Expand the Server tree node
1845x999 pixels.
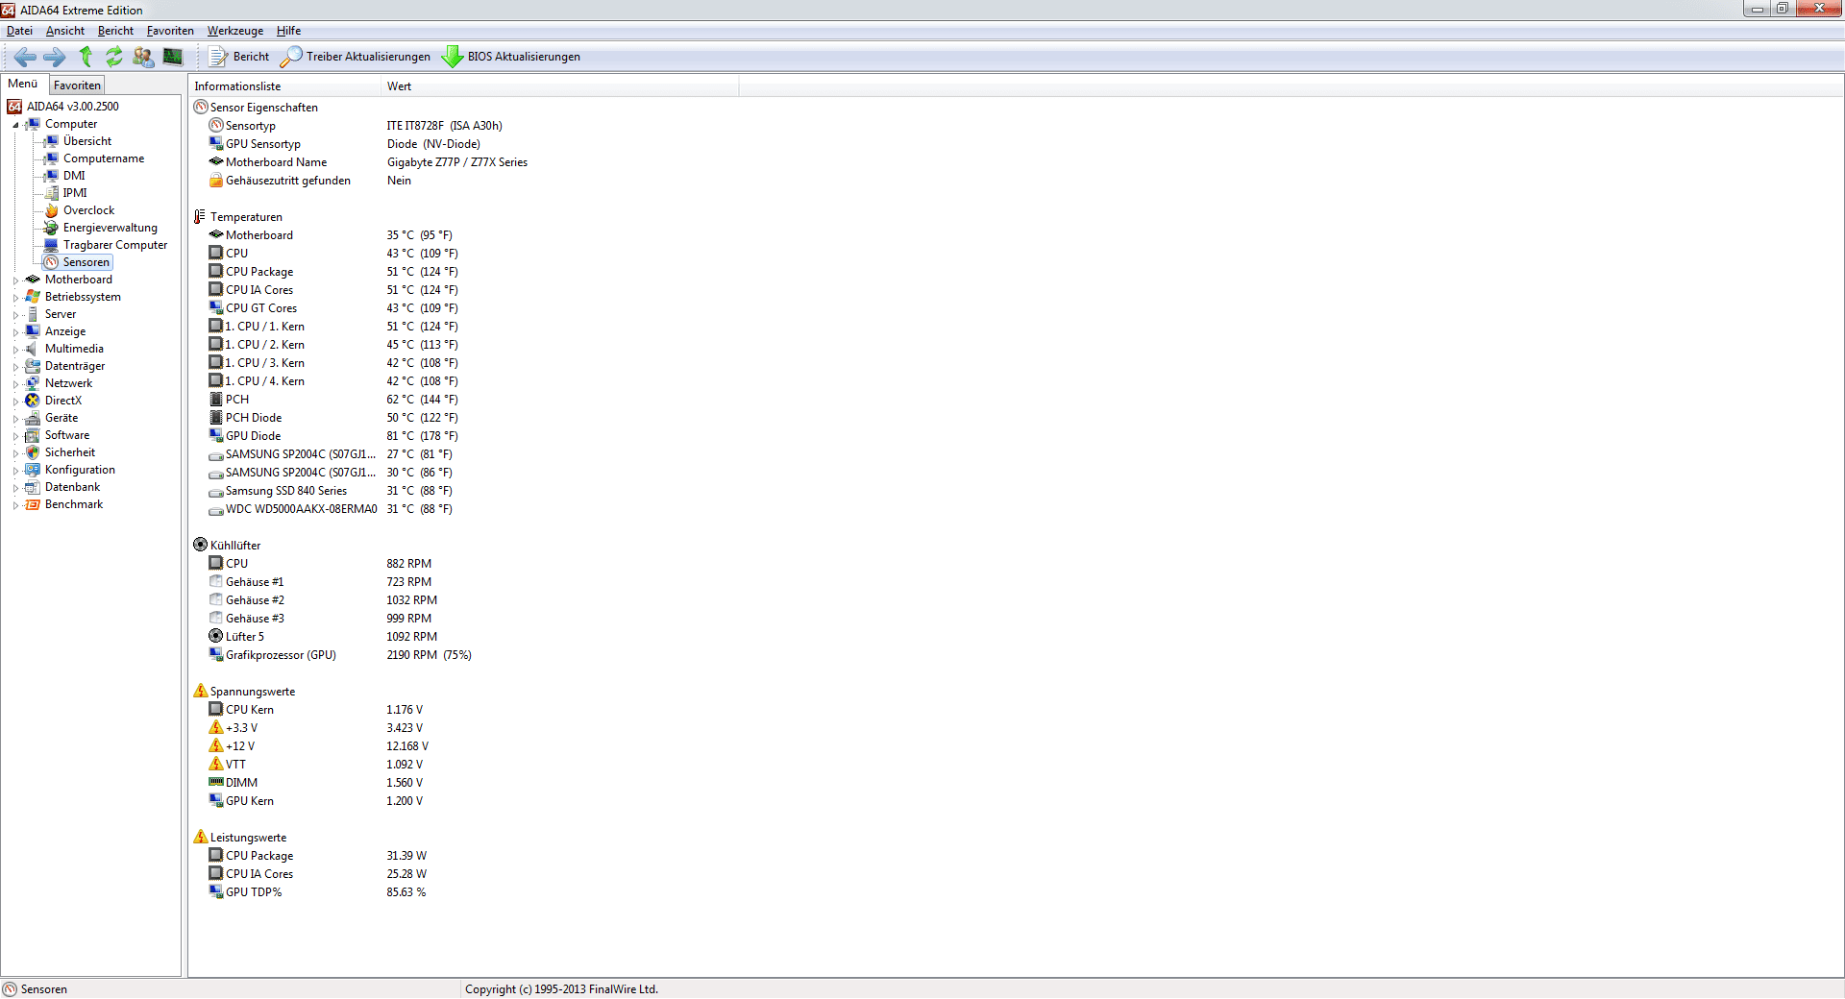(x=15, y=315)
